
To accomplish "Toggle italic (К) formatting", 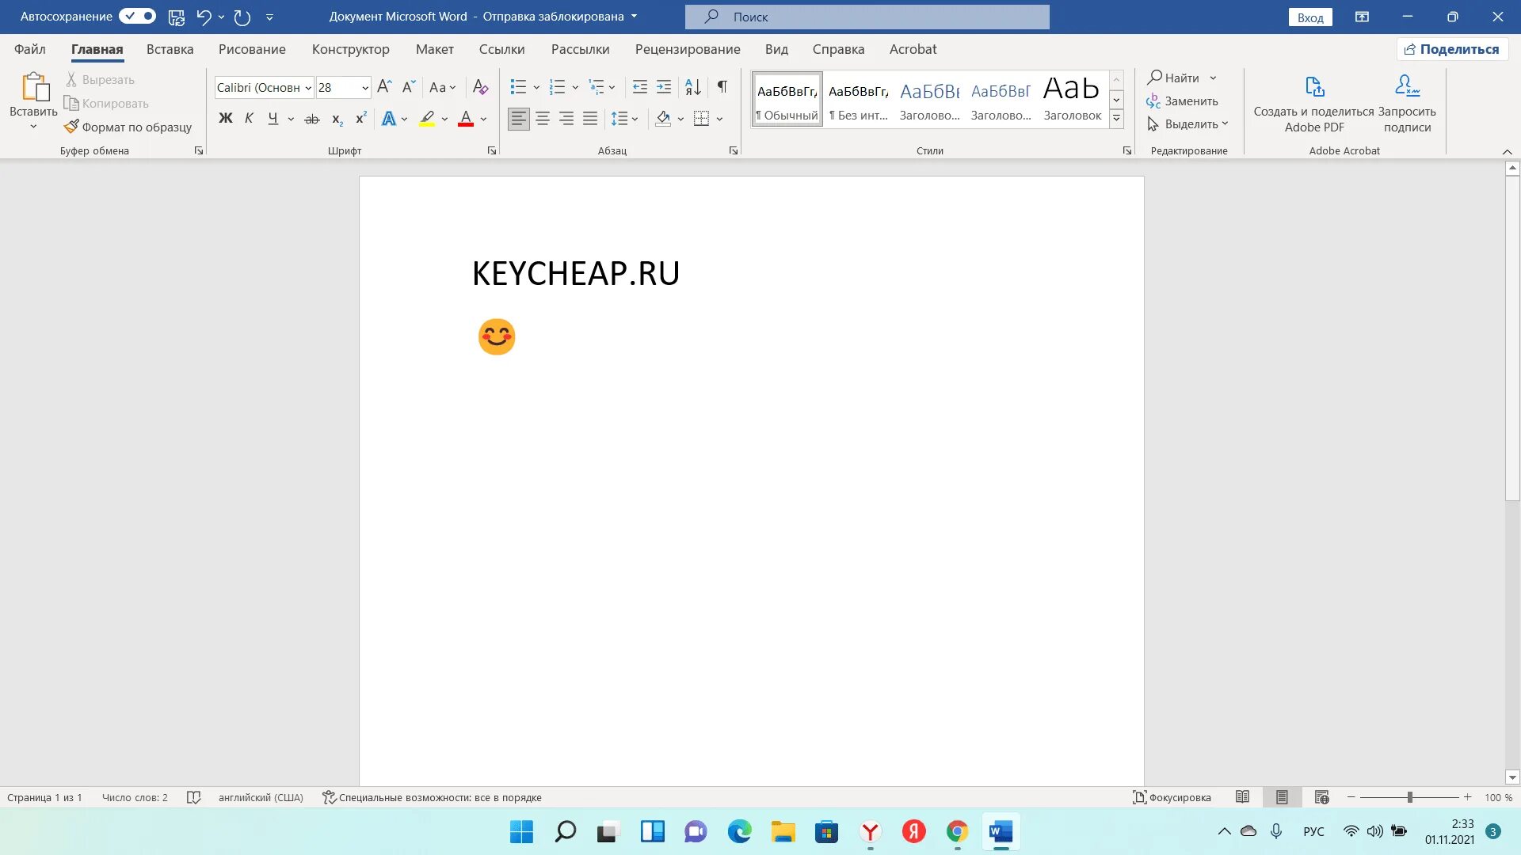I will [x=249, y=119].
